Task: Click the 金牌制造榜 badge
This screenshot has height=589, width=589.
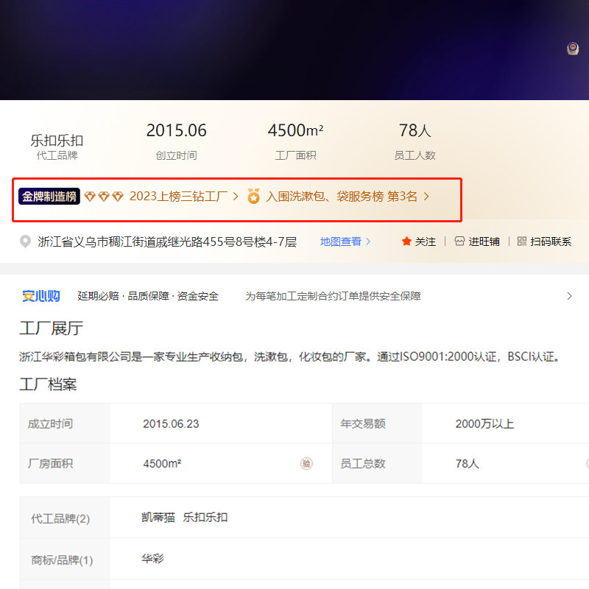Action: point(49,197)
